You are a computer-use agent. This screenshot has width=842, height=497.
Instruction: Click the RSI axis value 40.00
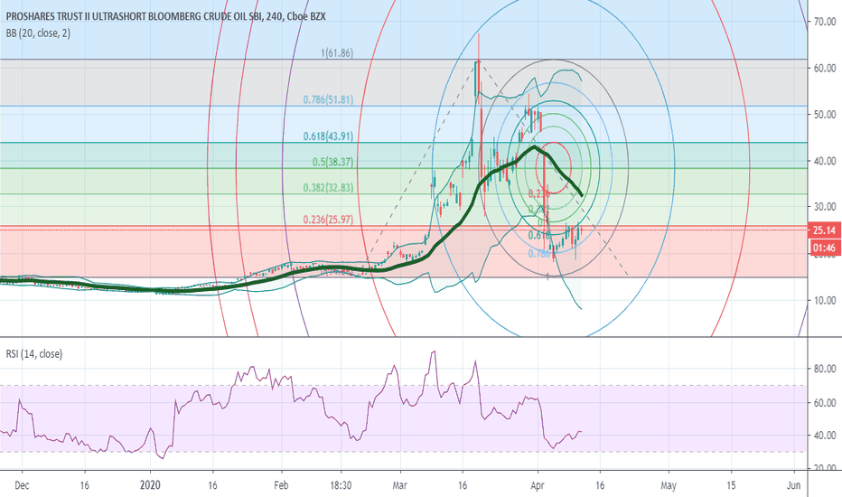[x=825, y=436]
